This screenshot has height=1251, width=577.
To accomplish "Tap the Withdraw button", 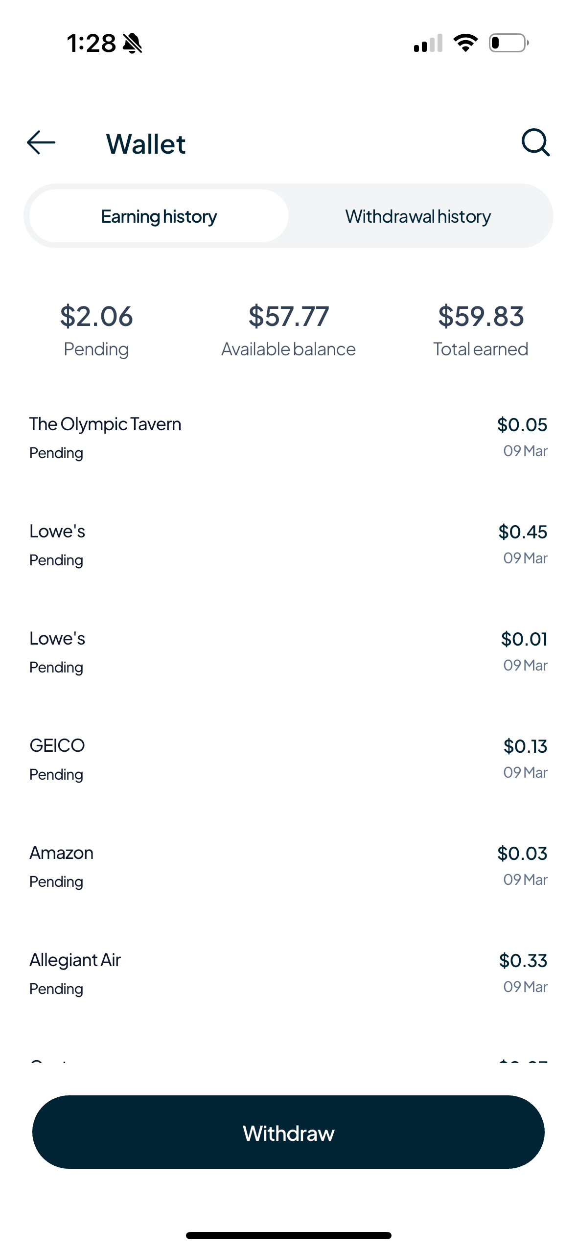I will point(288,1133).
